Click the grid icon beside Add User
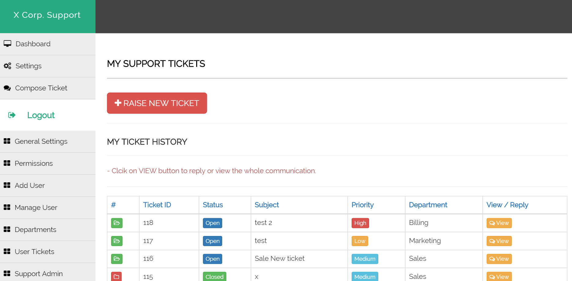The image size is (572, 281). click(x=7, y=185)
